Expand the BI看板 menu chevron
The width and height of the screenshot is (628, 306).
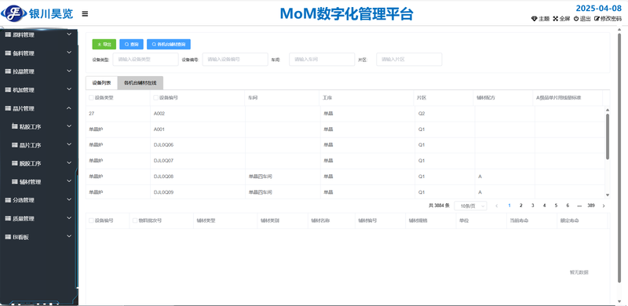pyautogui.click(x=69, y=236)
